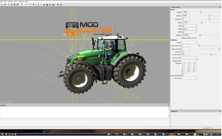Adjust the Radius slider handle

point(201,12)
